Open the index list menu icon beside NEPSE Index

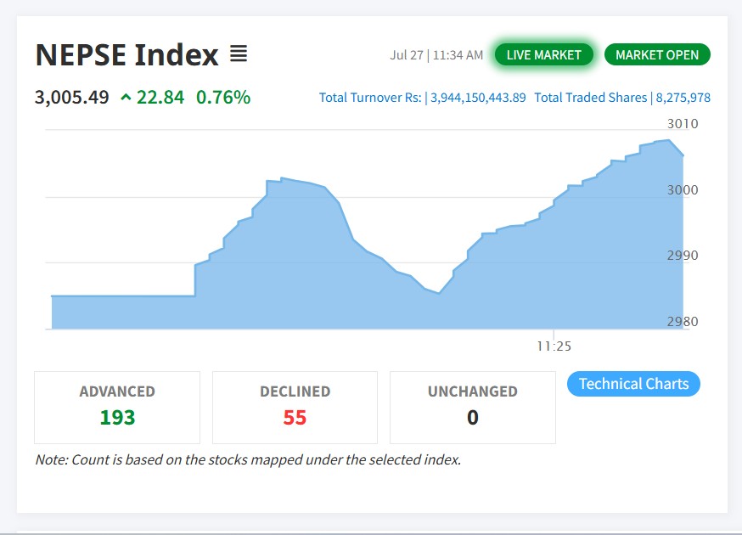point(239,54)
